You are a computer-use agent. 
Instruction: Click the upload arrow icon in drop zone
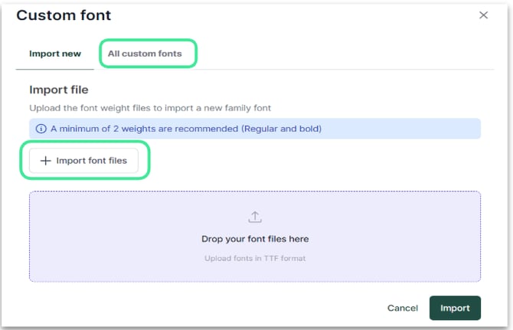(255, 217)
